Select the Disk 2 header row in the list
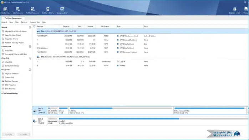The height and width of the screenshot is (140, 249). (x=142, y=57)
